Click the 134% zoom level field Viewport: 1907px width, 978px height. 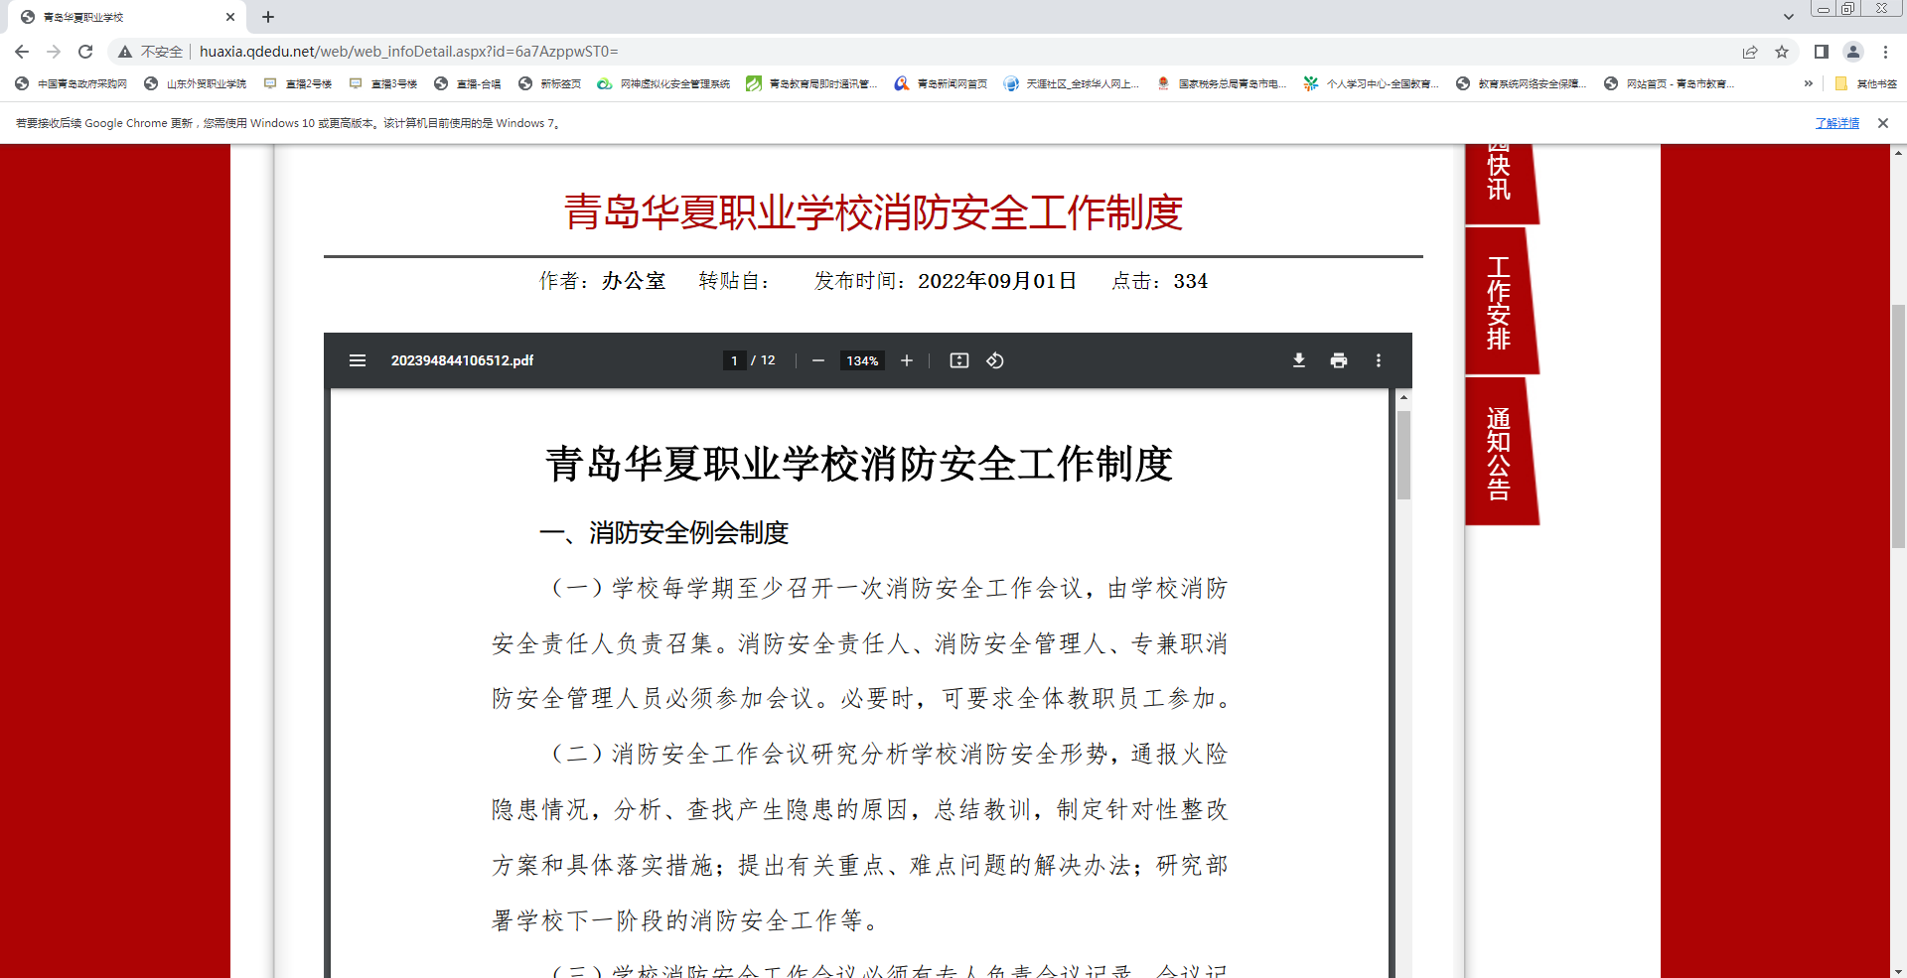click(862, 360)
